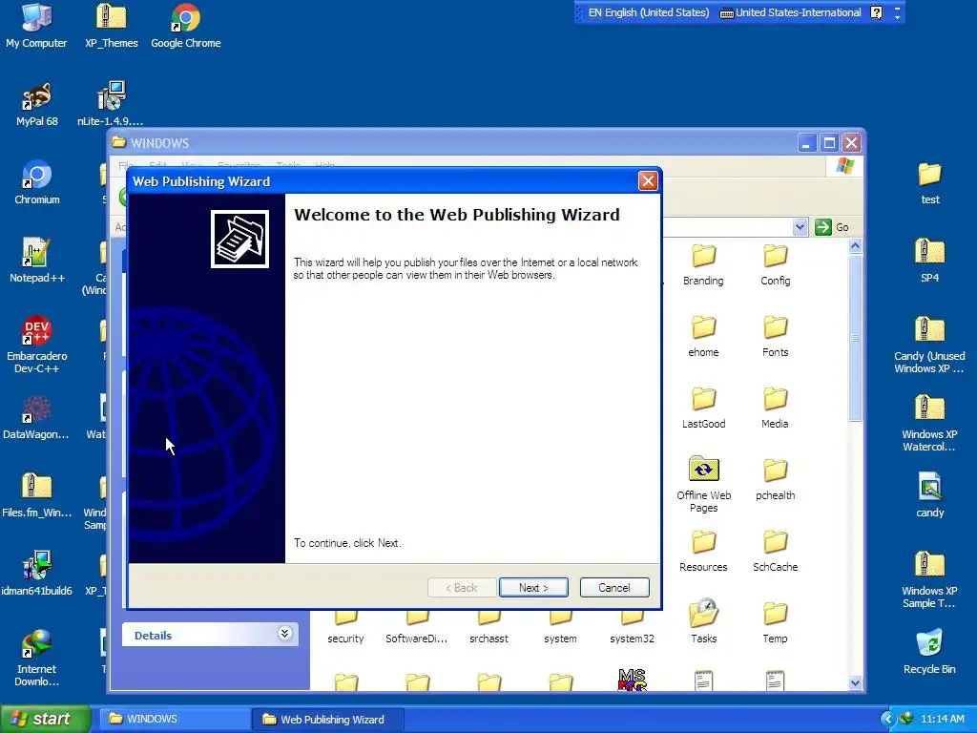
Task: Open the Recycle Bin icon
Action: (929, 653)
